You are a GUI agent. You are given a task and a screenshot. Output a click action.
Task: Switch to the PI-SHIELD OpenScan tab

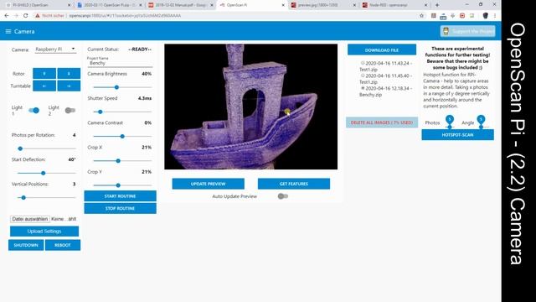pyautogui.click(x=38, y=5)
